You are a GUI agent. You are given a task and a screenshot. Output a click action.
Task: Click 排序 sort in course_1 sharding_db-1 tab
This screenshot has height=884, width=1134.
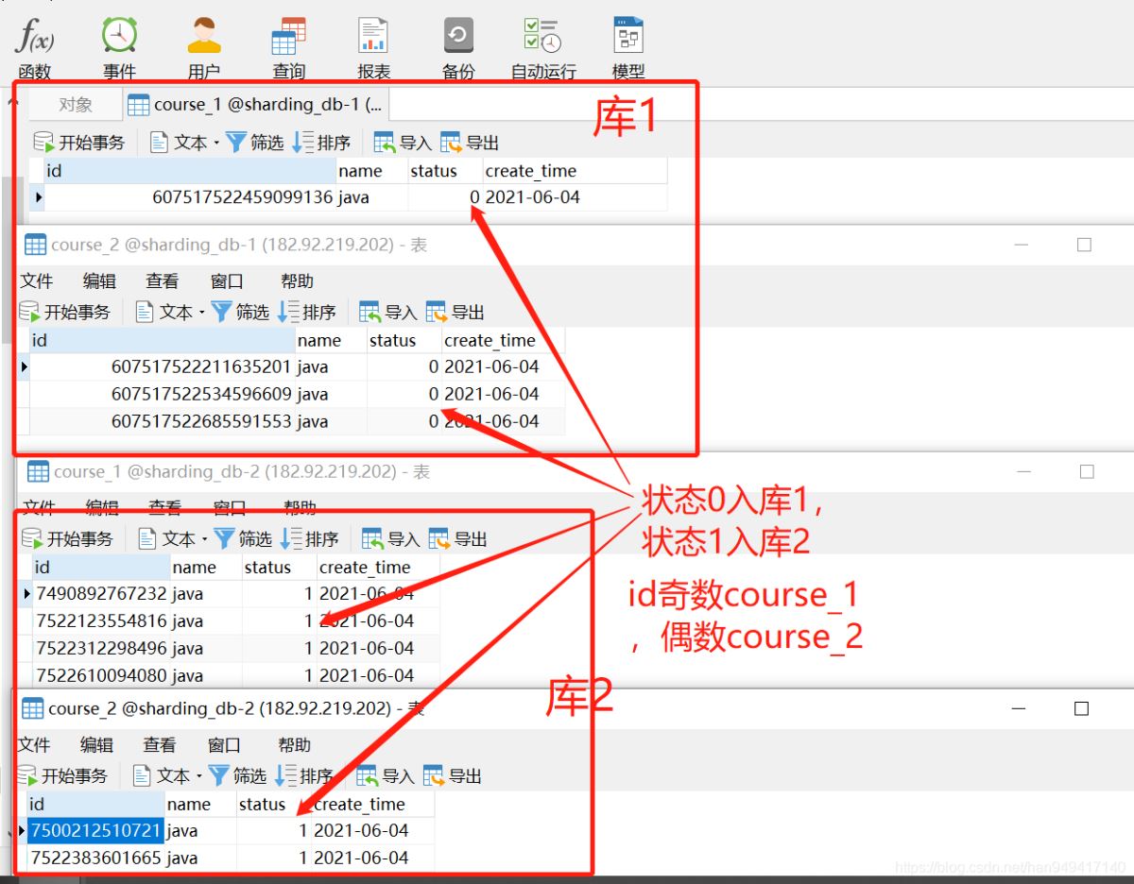[x=321, y=143]
